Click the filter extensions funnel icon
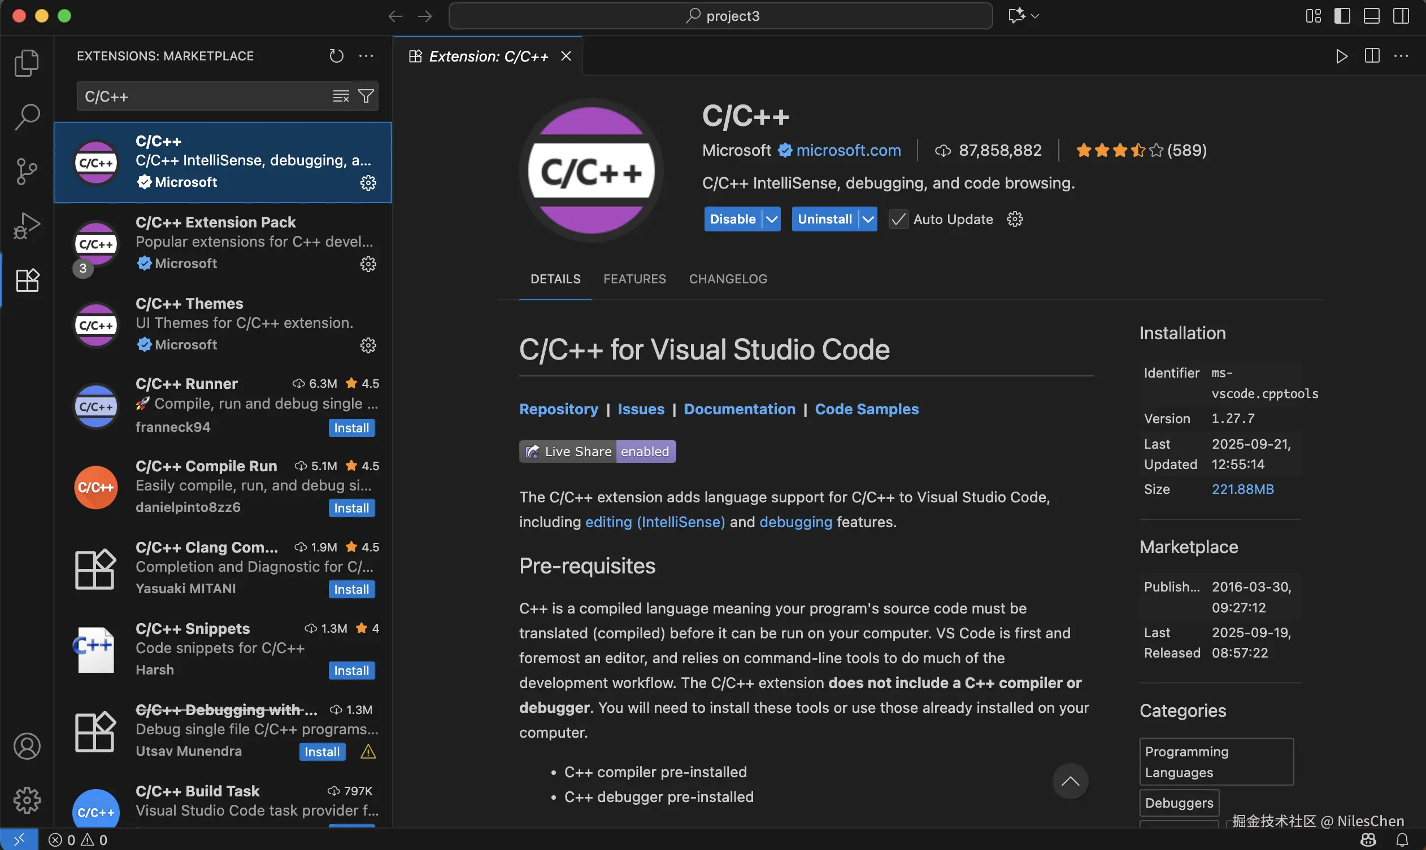Screen dimensions: 1426x850 tap(366, 96)
